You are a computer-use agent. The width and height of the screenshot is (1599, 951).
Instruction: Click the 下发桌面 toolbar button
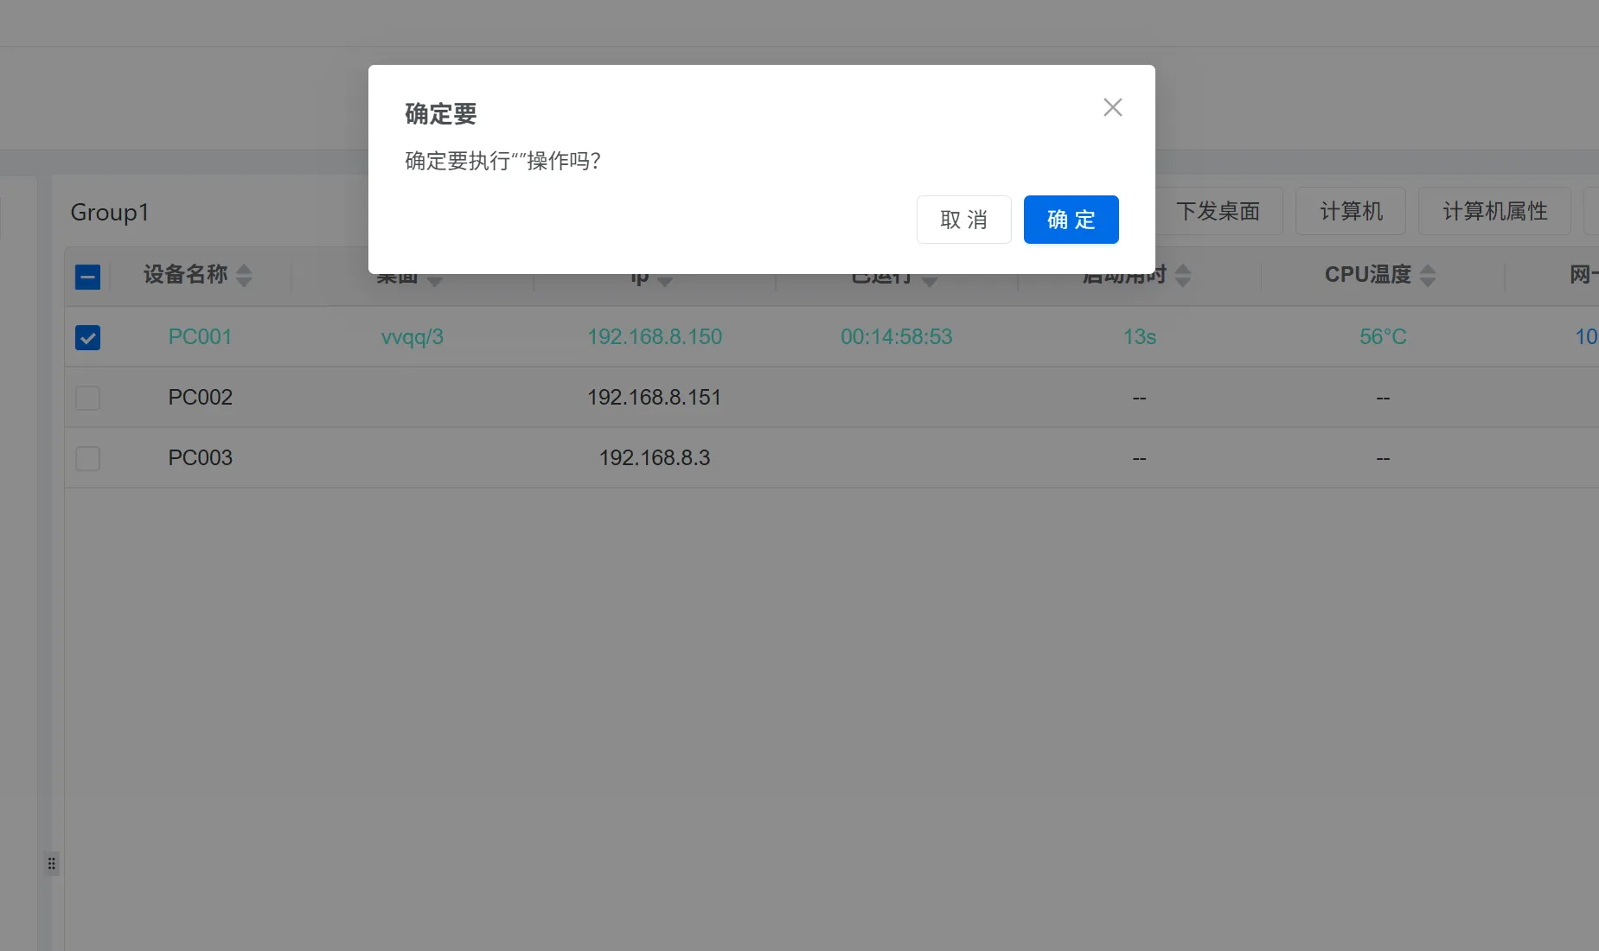tap(1219, 211)
